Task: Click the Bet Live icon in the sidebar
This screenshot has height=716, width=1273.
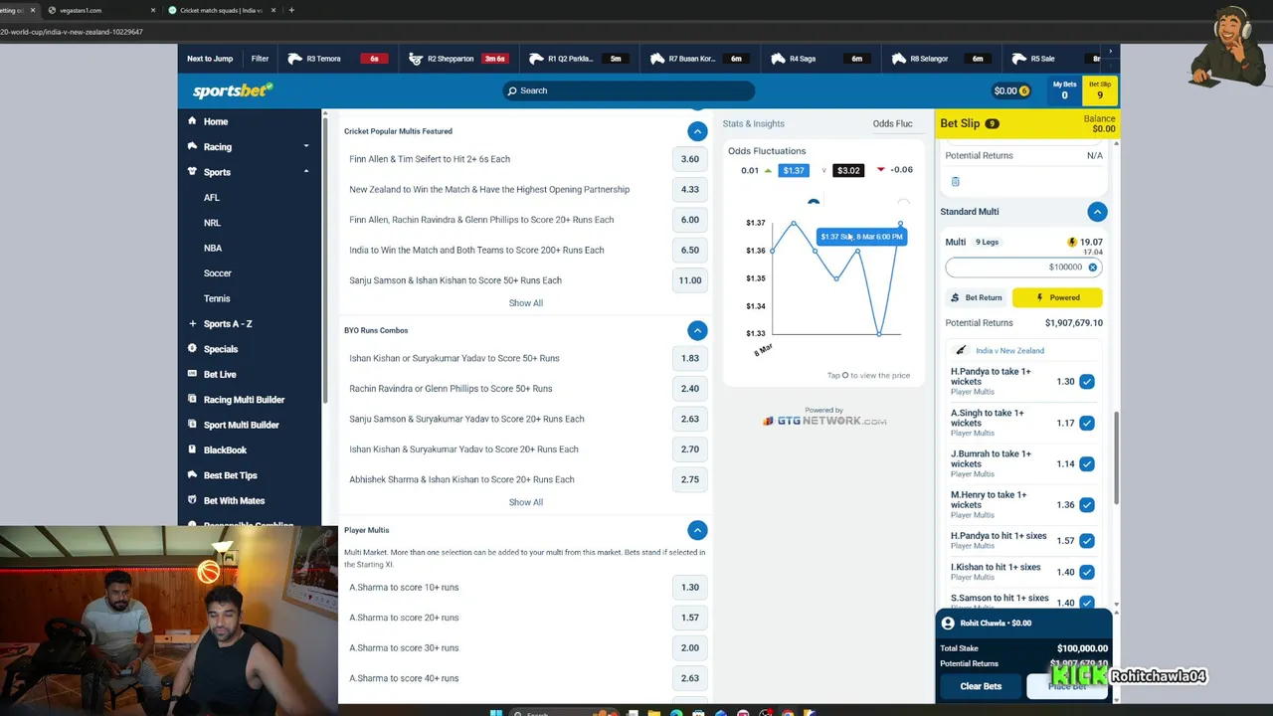Action: (193, 374)
